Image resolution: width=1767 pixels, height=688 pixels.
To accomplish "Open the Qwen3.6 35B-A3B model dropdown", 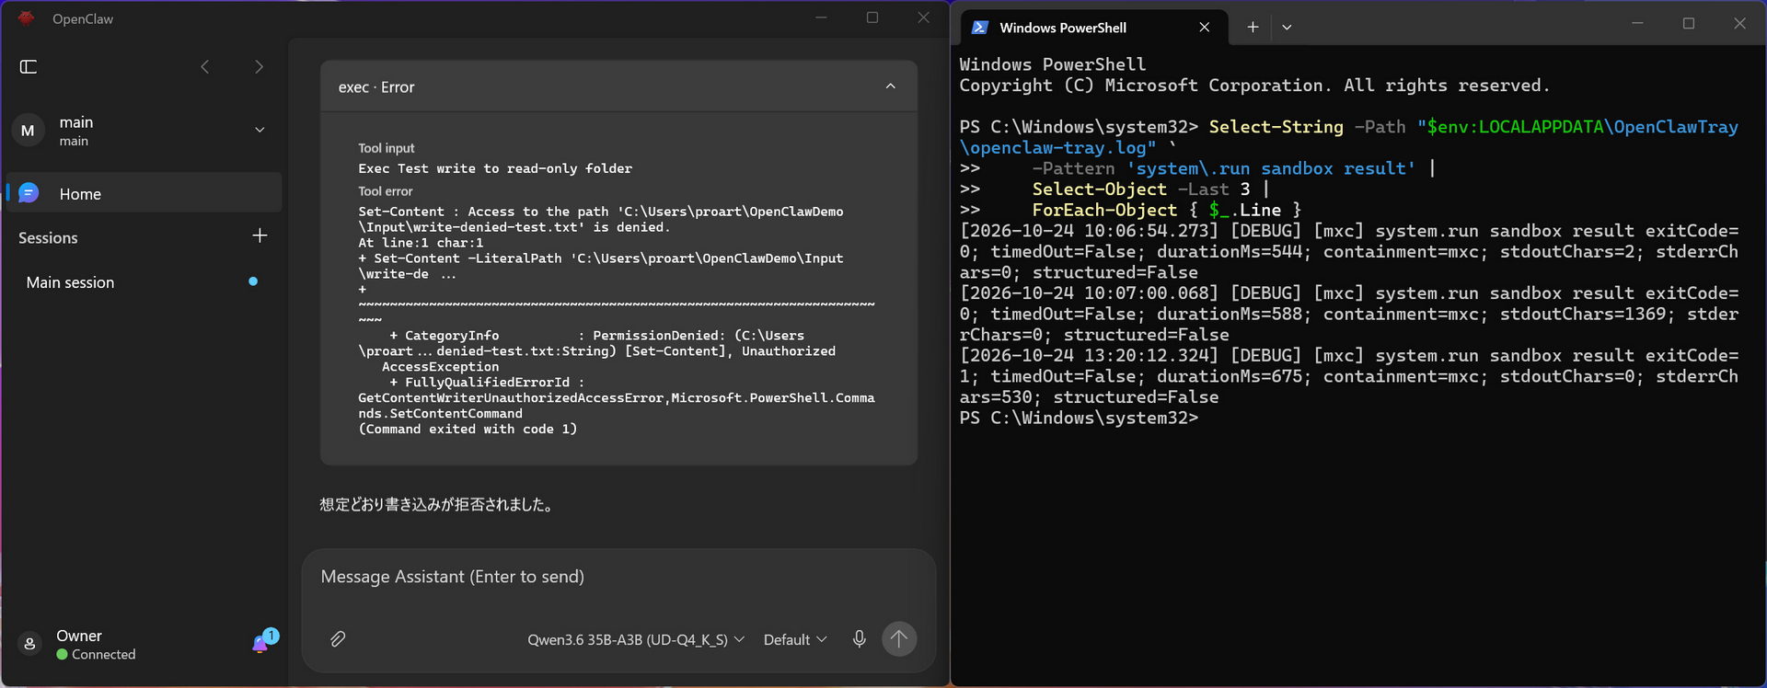I will point(636,639).
